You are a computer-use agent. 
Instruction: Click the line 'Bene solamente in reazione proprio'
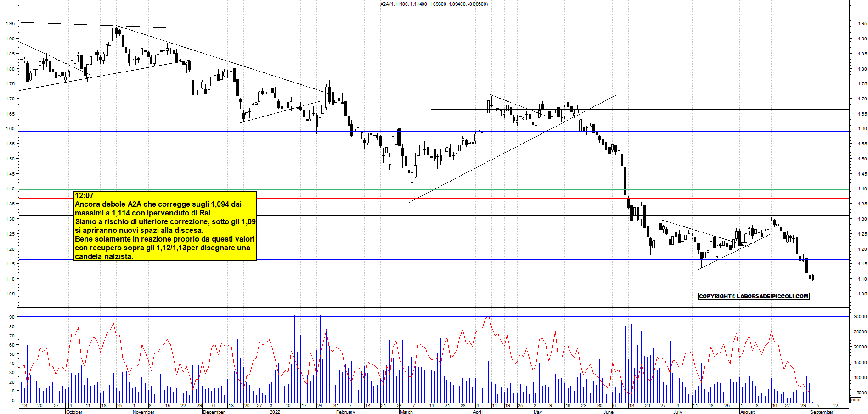tap(164, 239)
